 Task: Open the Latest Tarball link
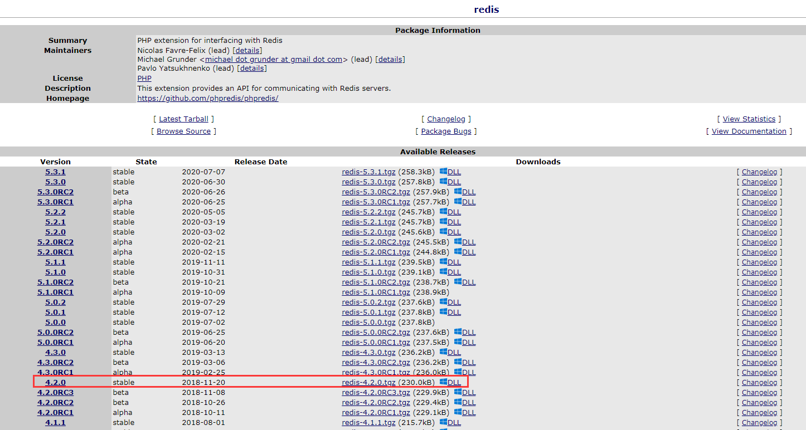point(184,119)
